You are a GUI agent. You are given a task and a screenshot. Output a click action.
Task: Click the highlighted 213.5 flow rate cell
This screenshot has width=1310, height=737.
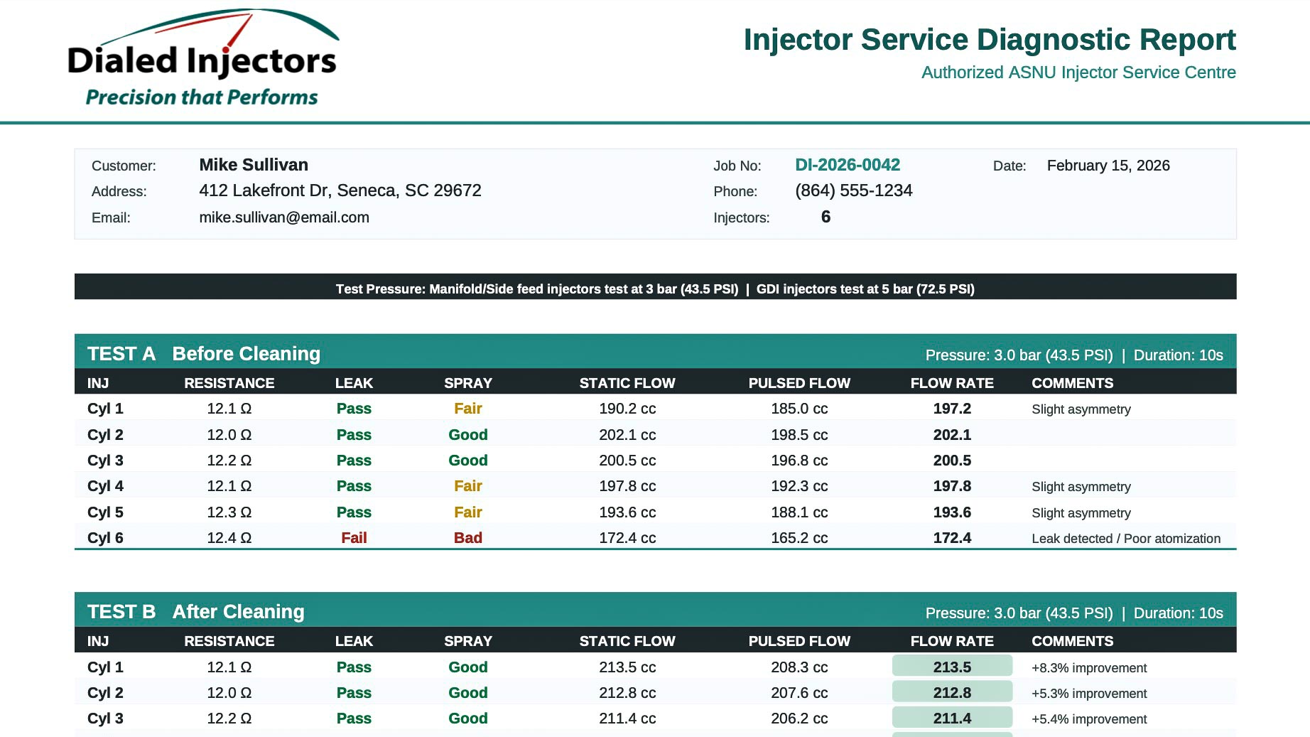point(951,666)
